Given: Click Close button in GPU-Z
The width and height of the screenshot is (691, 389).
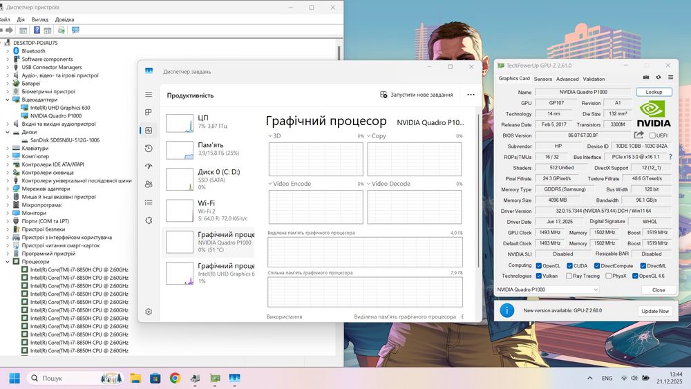Looking at the screenshot, I should [659, 290].
